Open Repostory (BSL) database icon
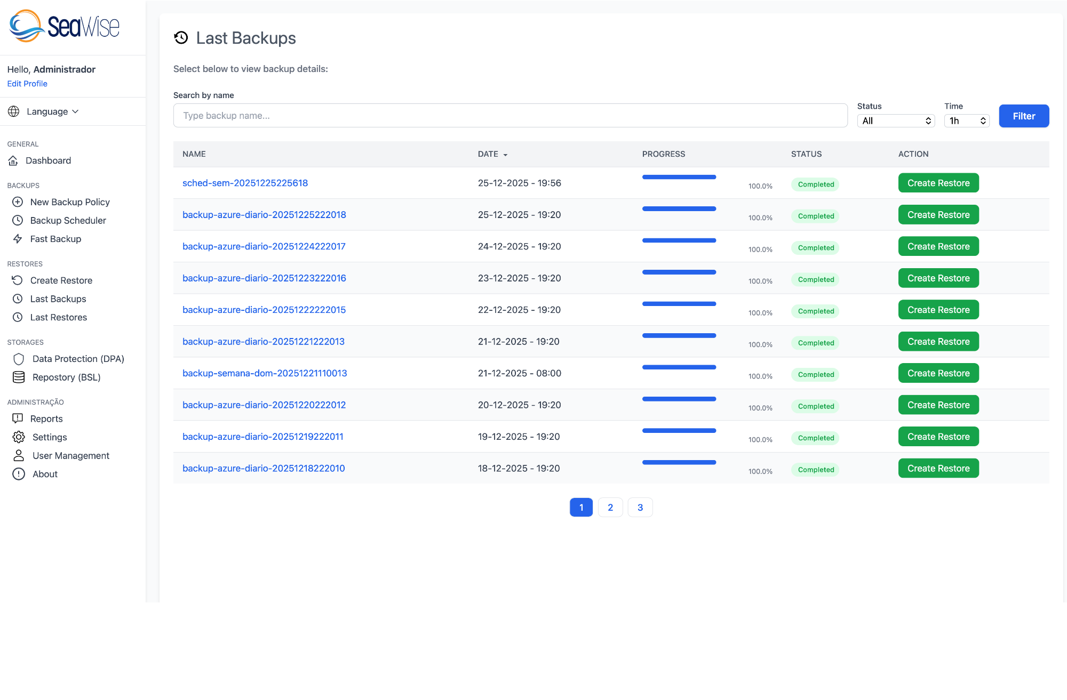Viewport: 1067px width, 700px height. pos(19,377)
